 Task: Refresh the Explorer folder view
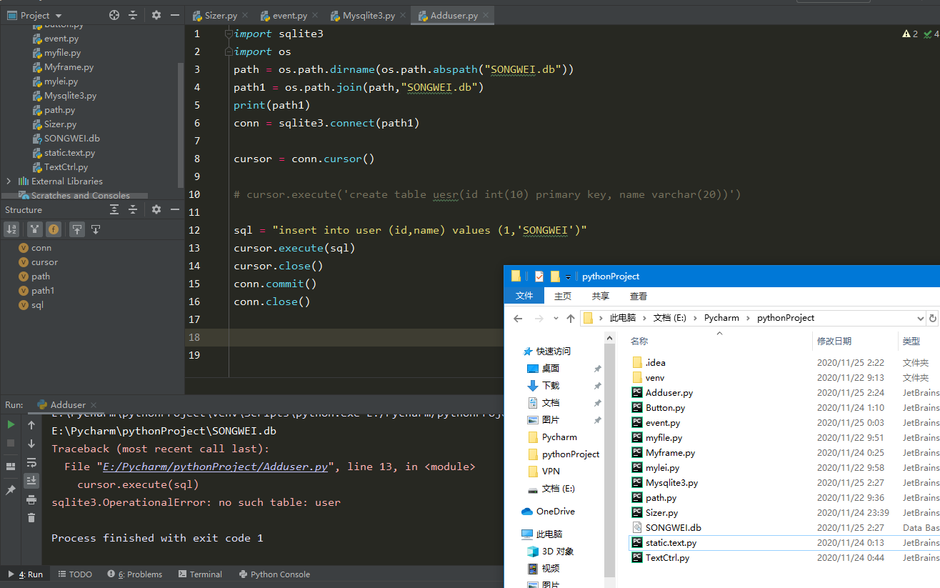932,318
